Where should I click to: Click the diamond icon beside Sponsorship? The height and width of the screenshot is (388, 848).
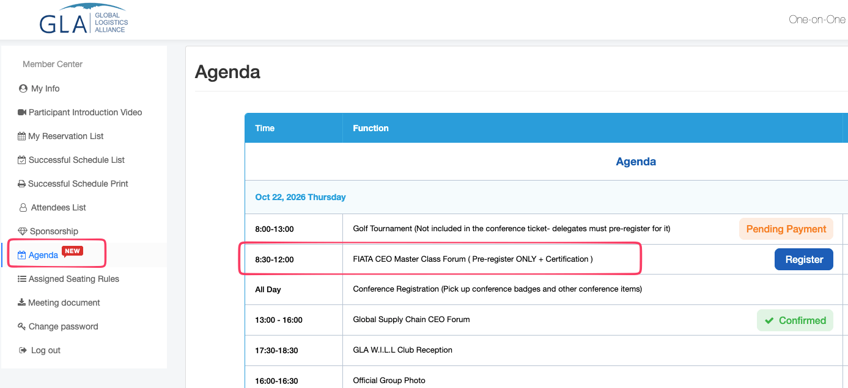tap(23, 231)
